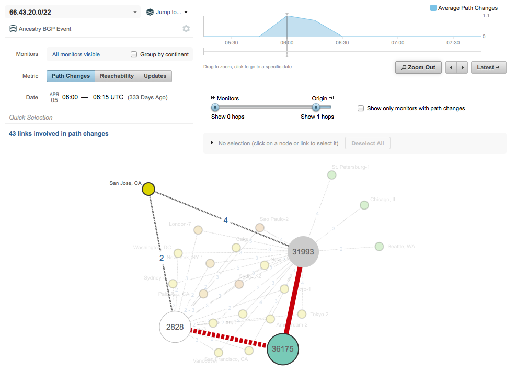
Task: Jump to Latest data button
Action: pyautogui.click(x=488, y=67)
